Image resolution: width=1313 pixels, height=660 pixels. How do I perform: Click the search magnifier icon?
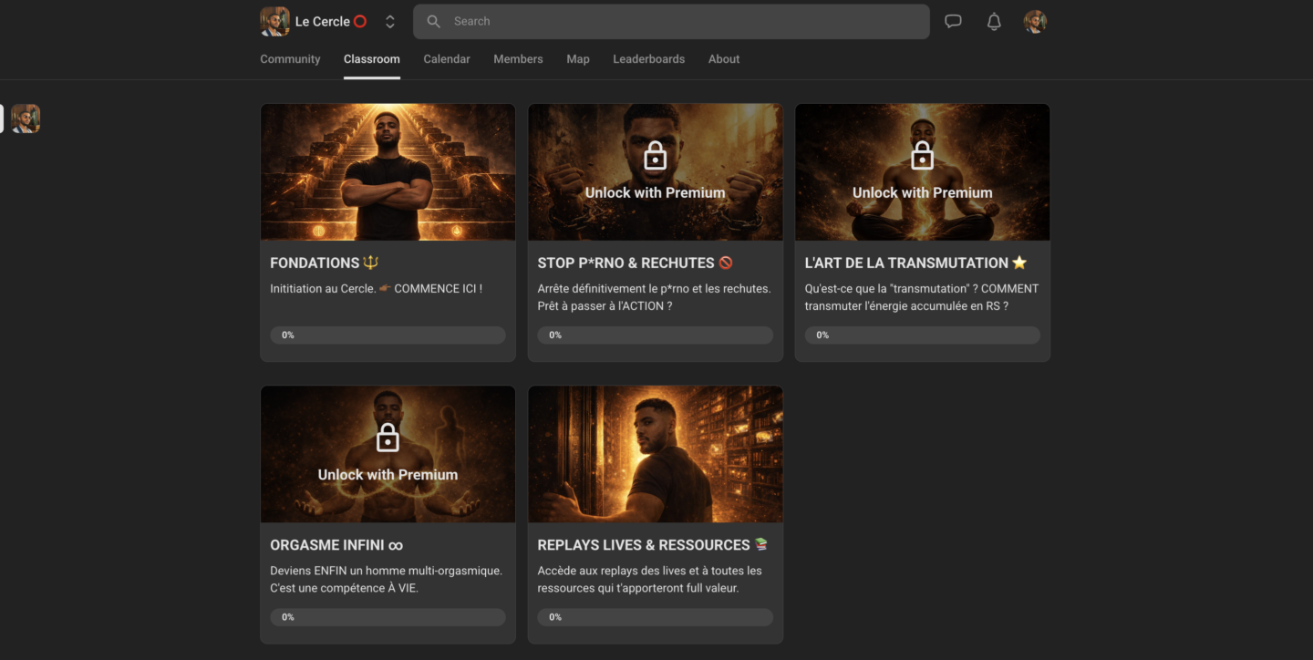tap(434, 22)
